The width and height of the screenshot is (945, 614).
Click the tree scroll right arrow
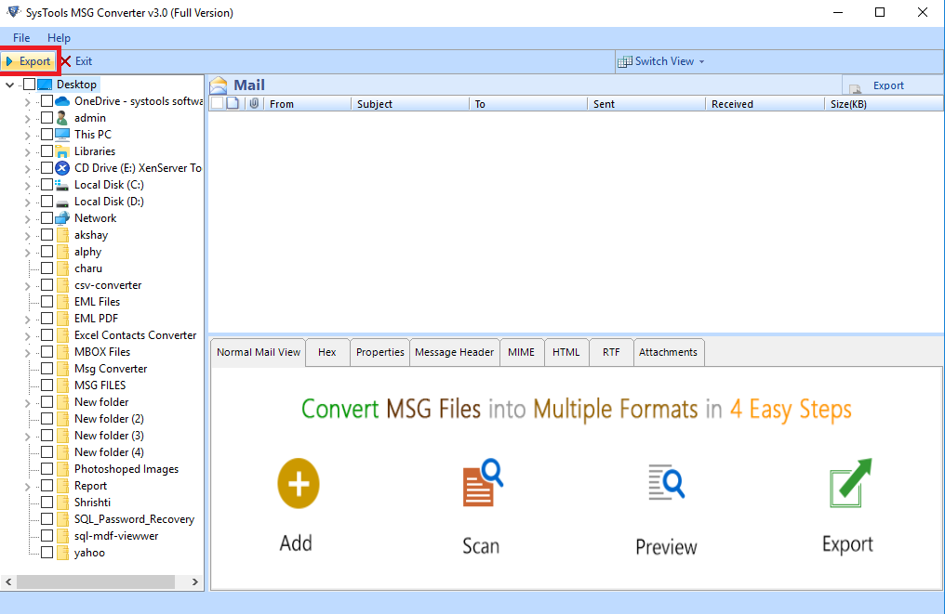pyautogui.click(x=194, y=582)
